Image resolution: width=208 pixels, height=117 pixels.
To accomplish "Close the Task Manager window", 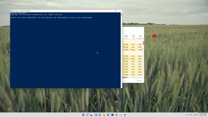I will [x=142, y=28].
